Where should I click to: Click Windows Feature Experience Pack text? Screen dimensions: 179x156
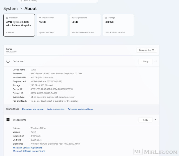coord(55,144)
